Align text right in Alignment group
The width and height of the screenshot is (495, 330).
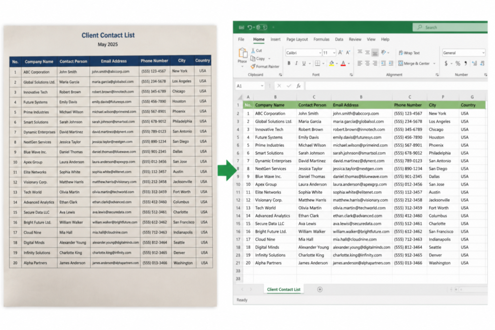point(375,63)
